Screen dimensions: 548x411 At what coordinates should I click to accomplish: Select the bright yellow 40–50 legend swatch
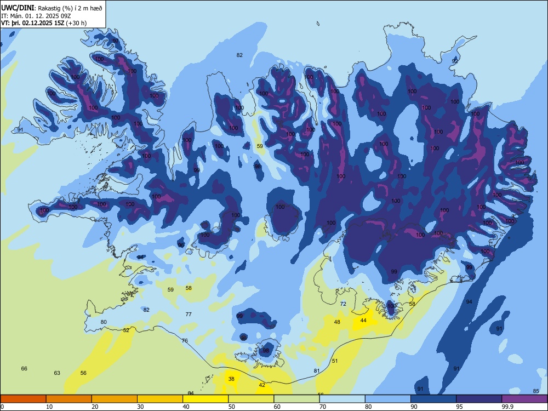[206, 399]
